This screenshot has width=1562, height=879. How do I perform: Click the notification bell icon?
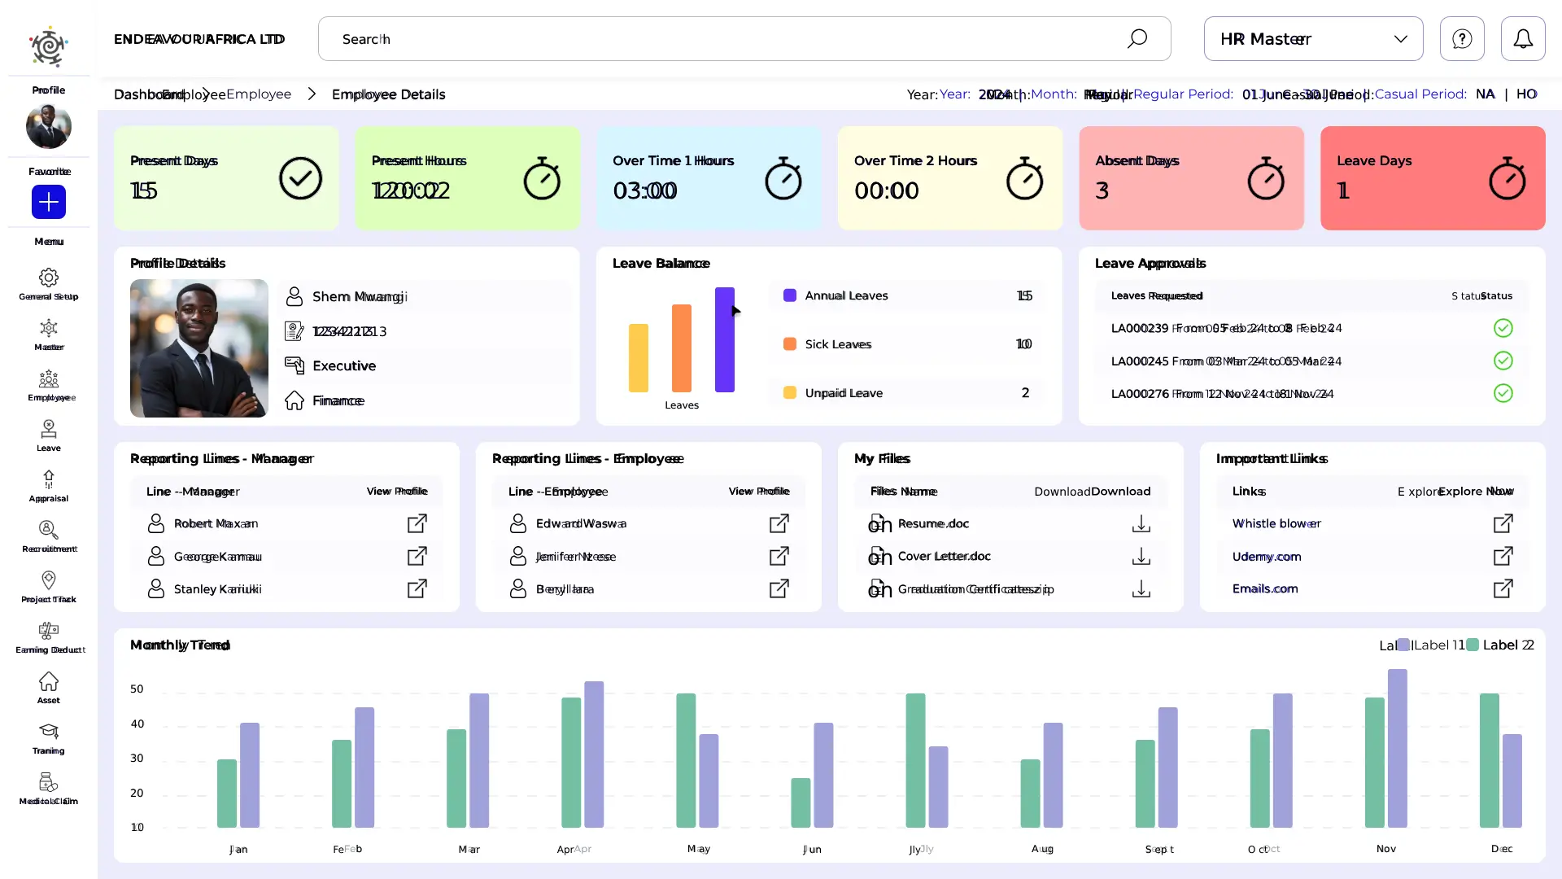(x=1522, y=39)
